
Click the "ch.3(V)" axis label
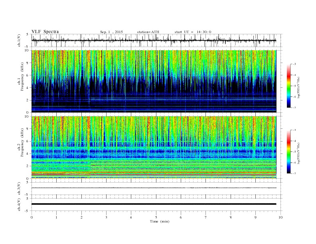click(19, 189)
